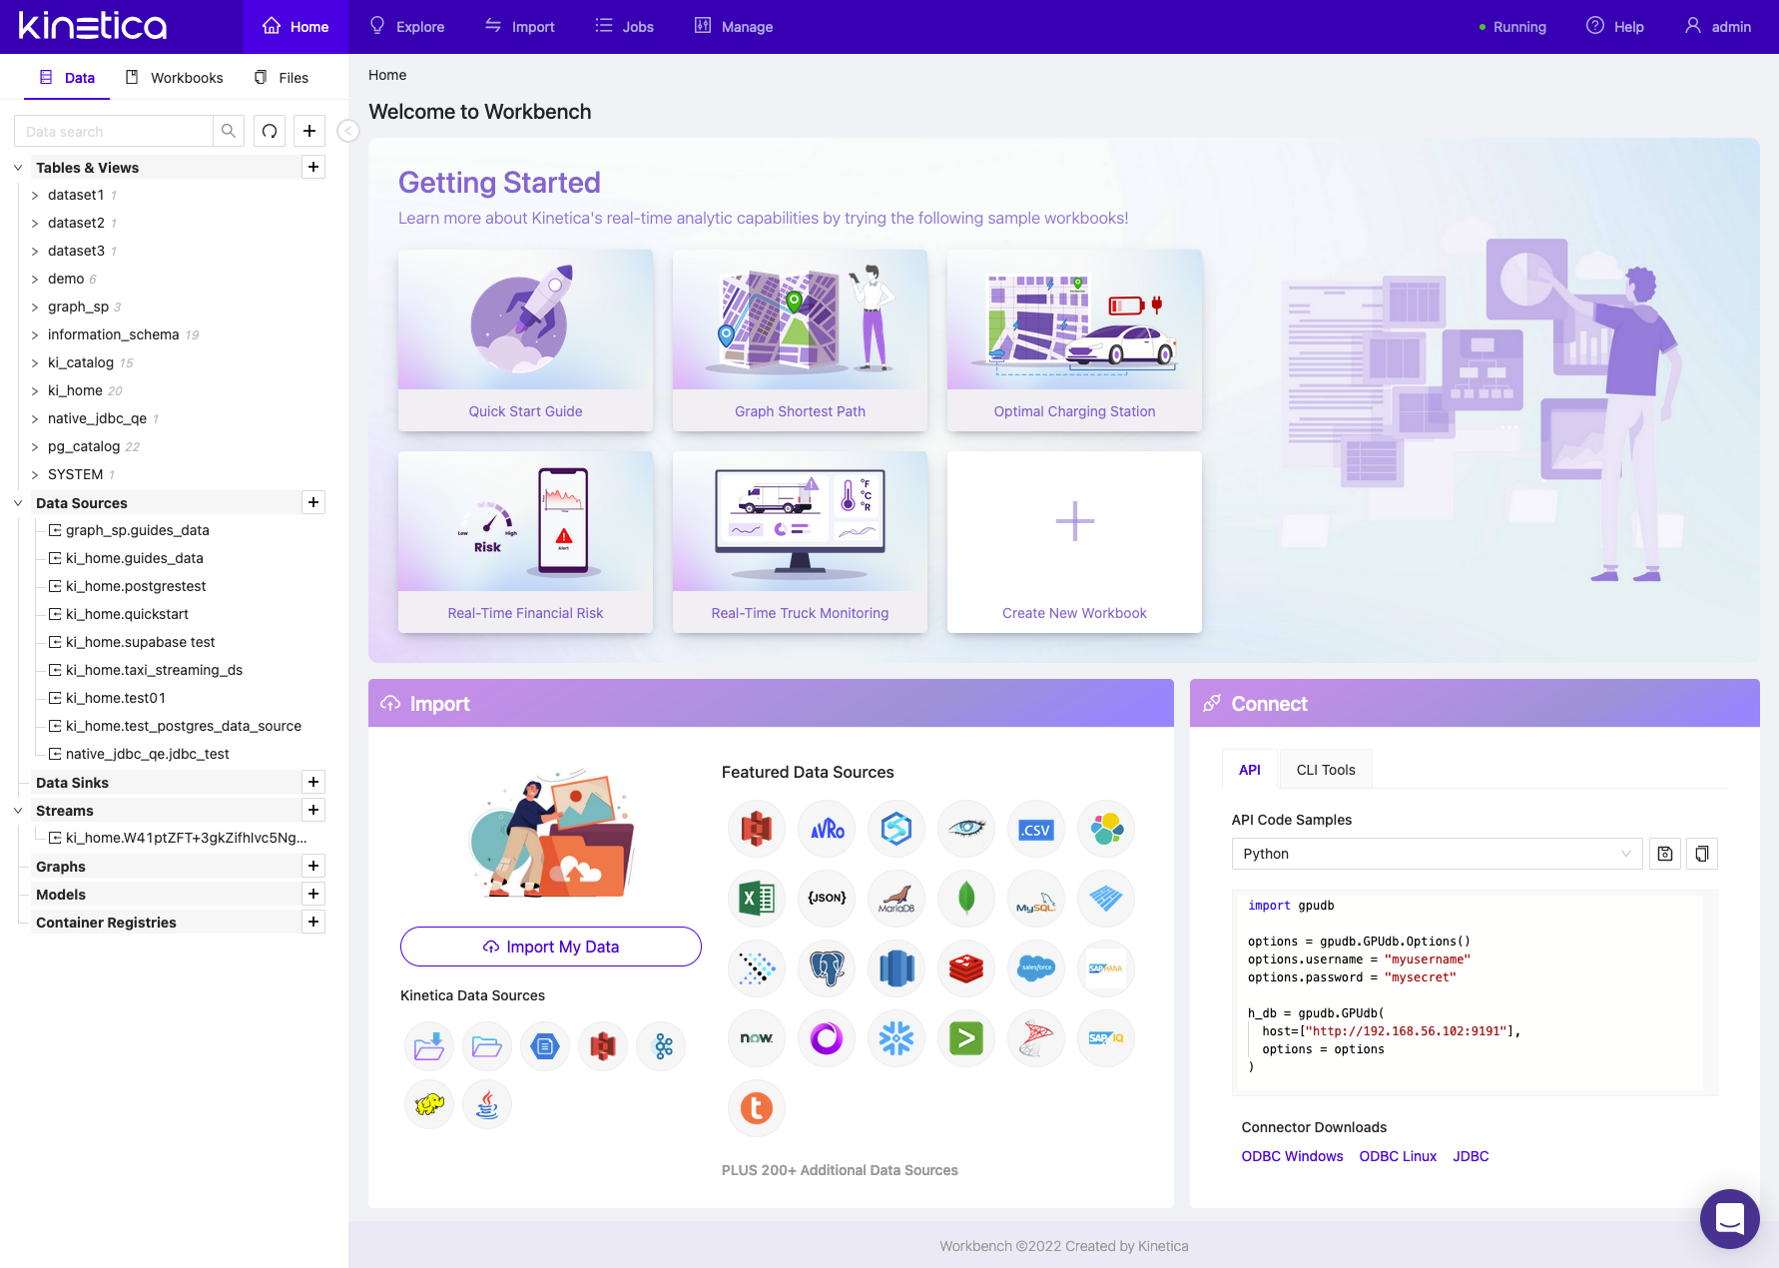1779x1268 pixels.
Task: Open the Quick Start Guide workbook
Action: coord(525,340)
